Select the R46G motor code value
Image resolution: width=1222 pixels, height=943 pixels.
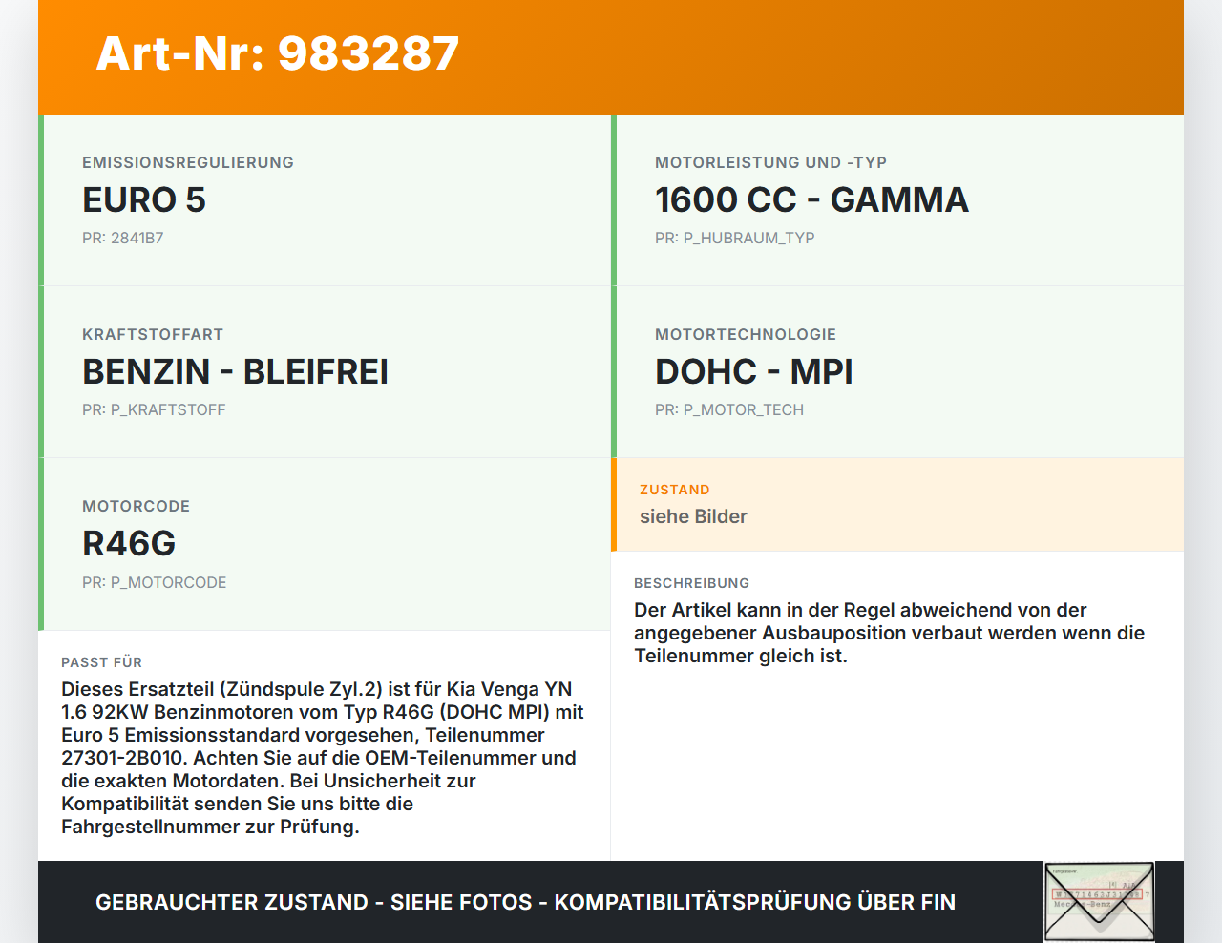(x=129, y=544)
